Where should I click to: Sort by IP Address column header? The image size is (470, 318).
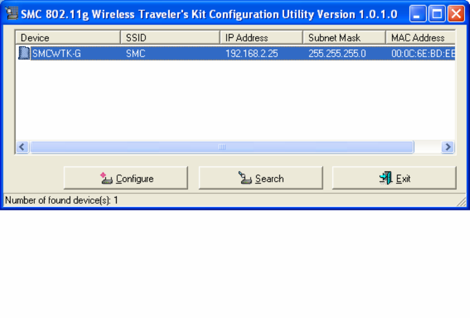[261, 38]
